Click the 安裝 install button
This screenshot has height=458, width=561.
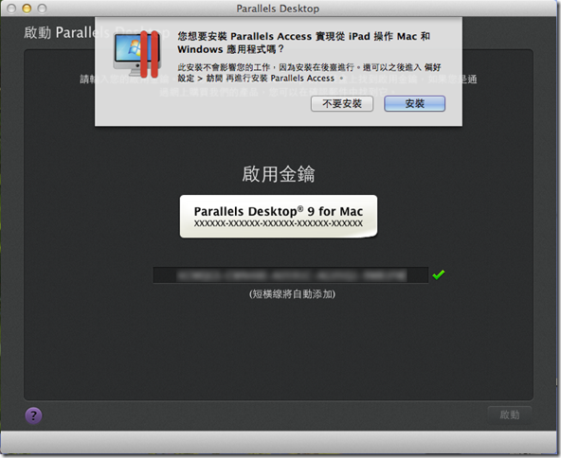(x=414, y=103)
